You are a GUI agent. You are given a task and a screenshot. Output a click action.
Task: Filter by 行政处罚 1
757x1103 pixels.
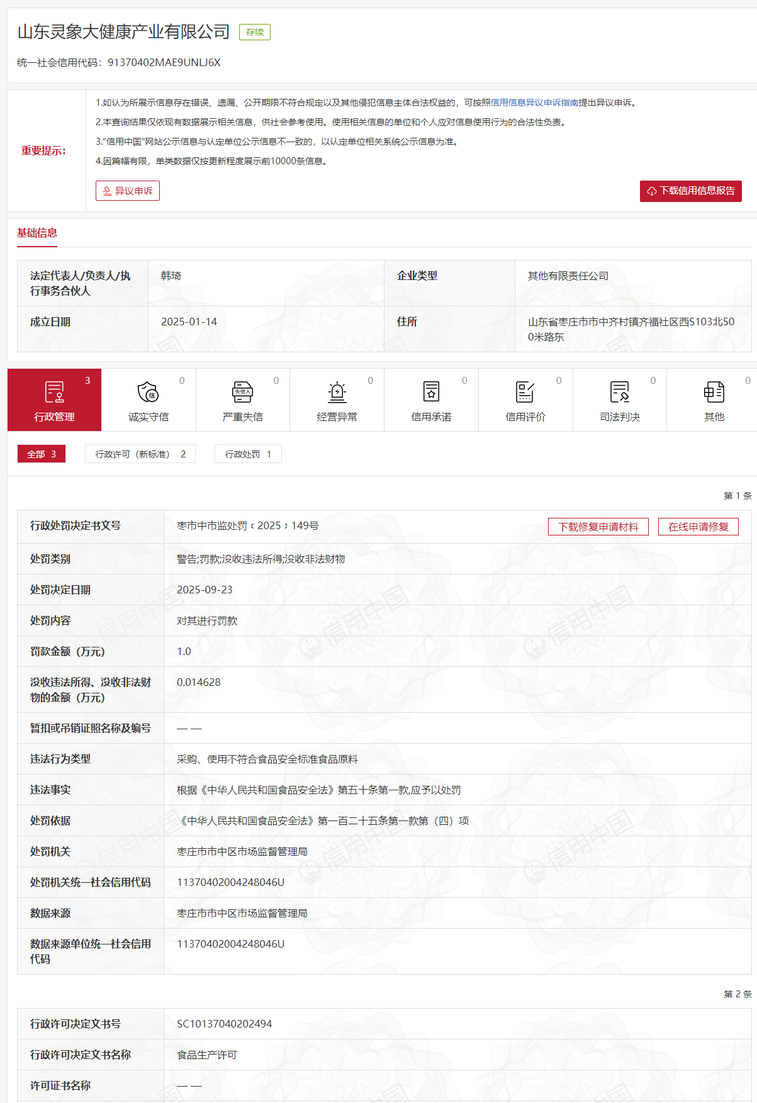coord(248,454)
